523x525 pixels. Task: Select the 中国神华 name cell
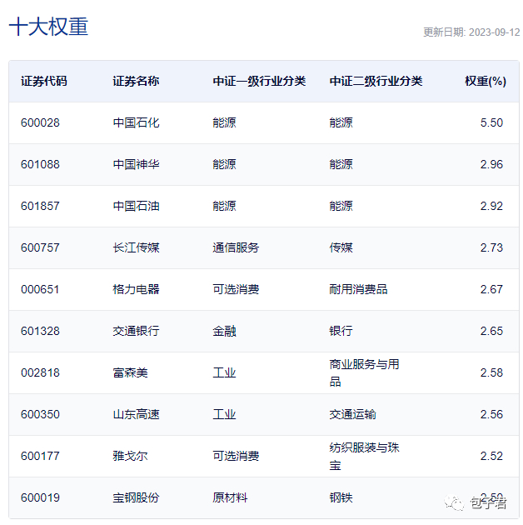pos(136,164)
